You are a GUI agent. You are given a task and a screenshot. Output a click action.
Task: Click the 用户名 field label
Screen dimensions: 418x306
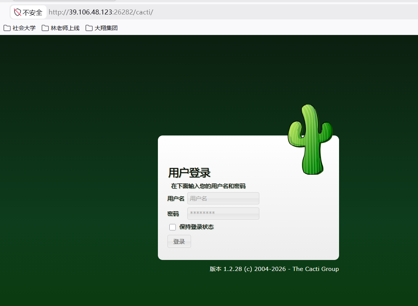coord(176,199)
